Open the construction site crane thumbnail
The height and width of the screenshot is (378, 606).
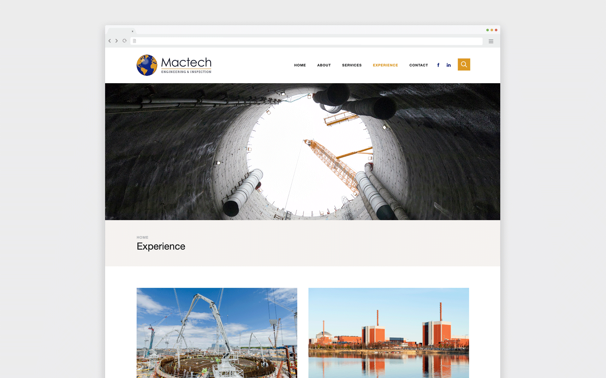pyautogui.click(x=217, y=333)
